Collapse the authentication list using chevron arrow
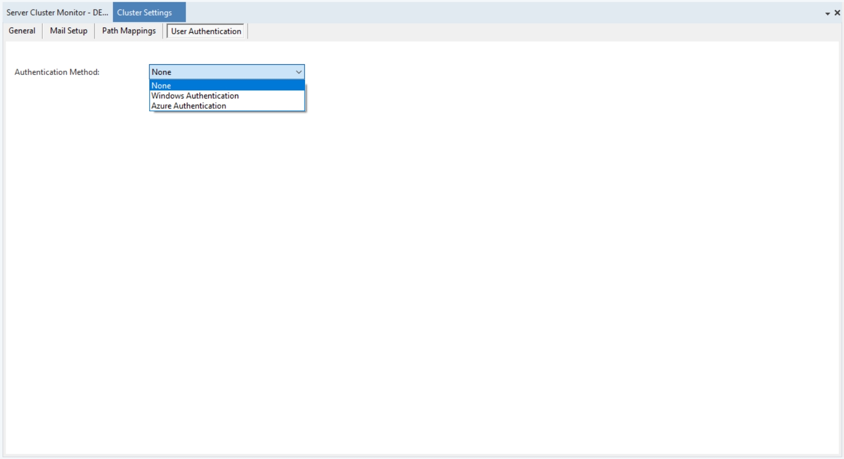Screen dimensions: 844x459 click(299, 72)
